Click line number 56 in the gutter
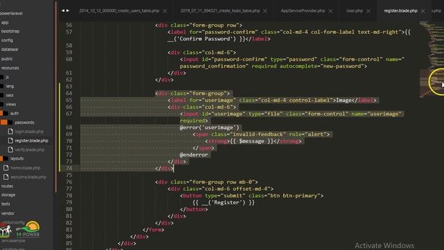The height and width of the screenshot is (250, 444). pos(69,25)
